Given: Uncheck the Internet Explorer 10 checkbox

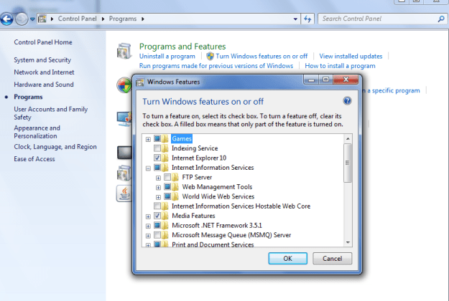Looking at the screenshot, I should click(157, 158).
